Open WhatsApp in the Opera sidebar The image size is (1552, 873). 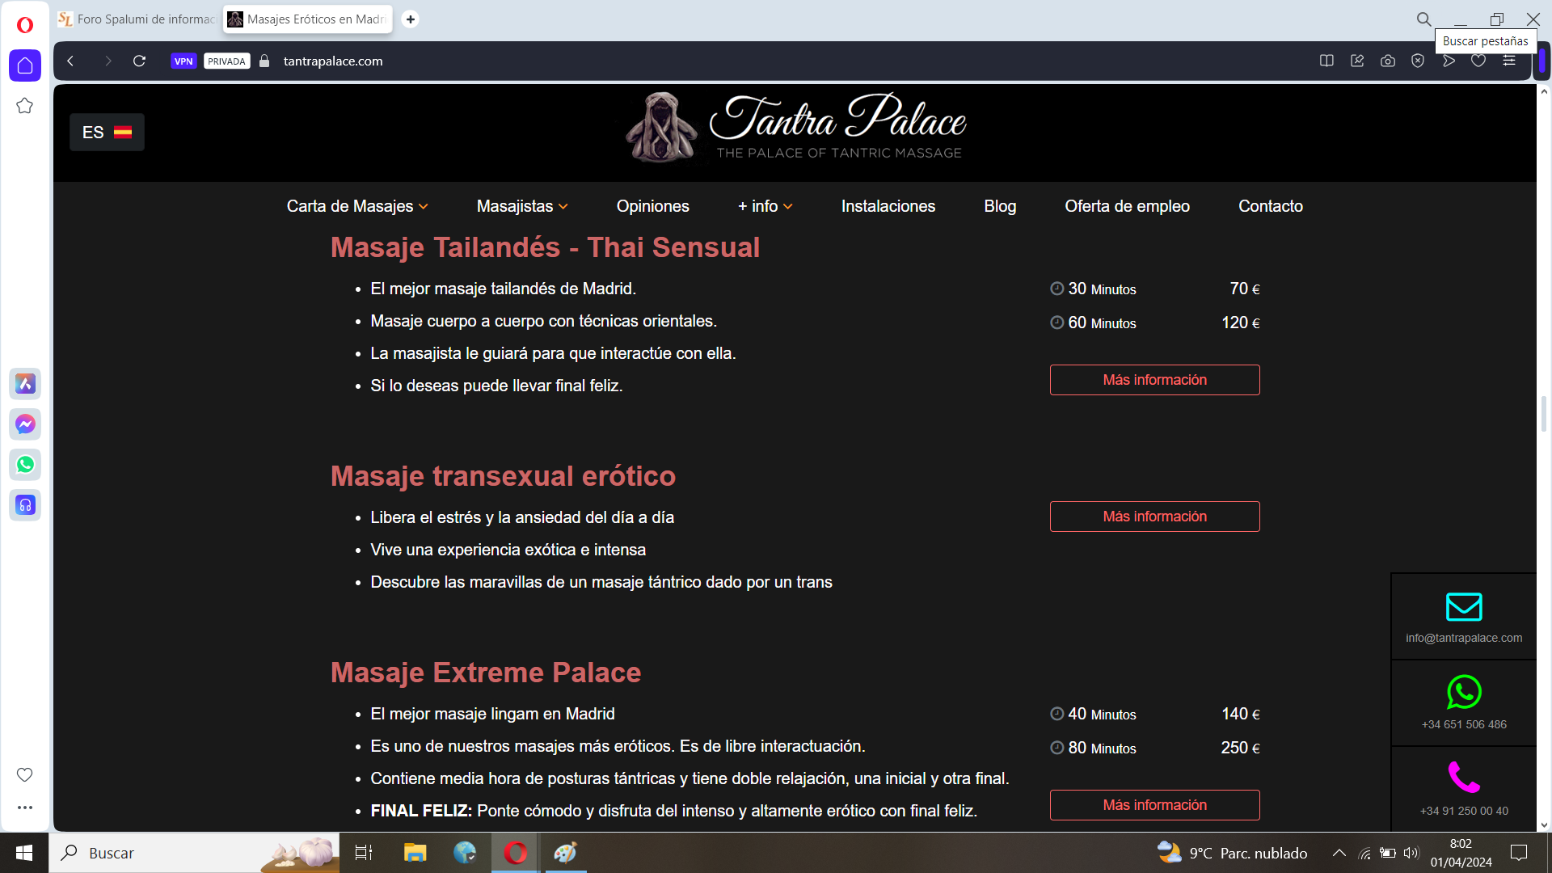[25, 465]
